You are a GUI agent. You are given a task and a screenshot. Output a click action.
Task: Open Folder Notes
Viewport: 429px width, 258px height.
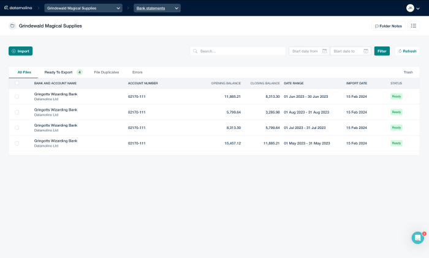pos(388,26)
